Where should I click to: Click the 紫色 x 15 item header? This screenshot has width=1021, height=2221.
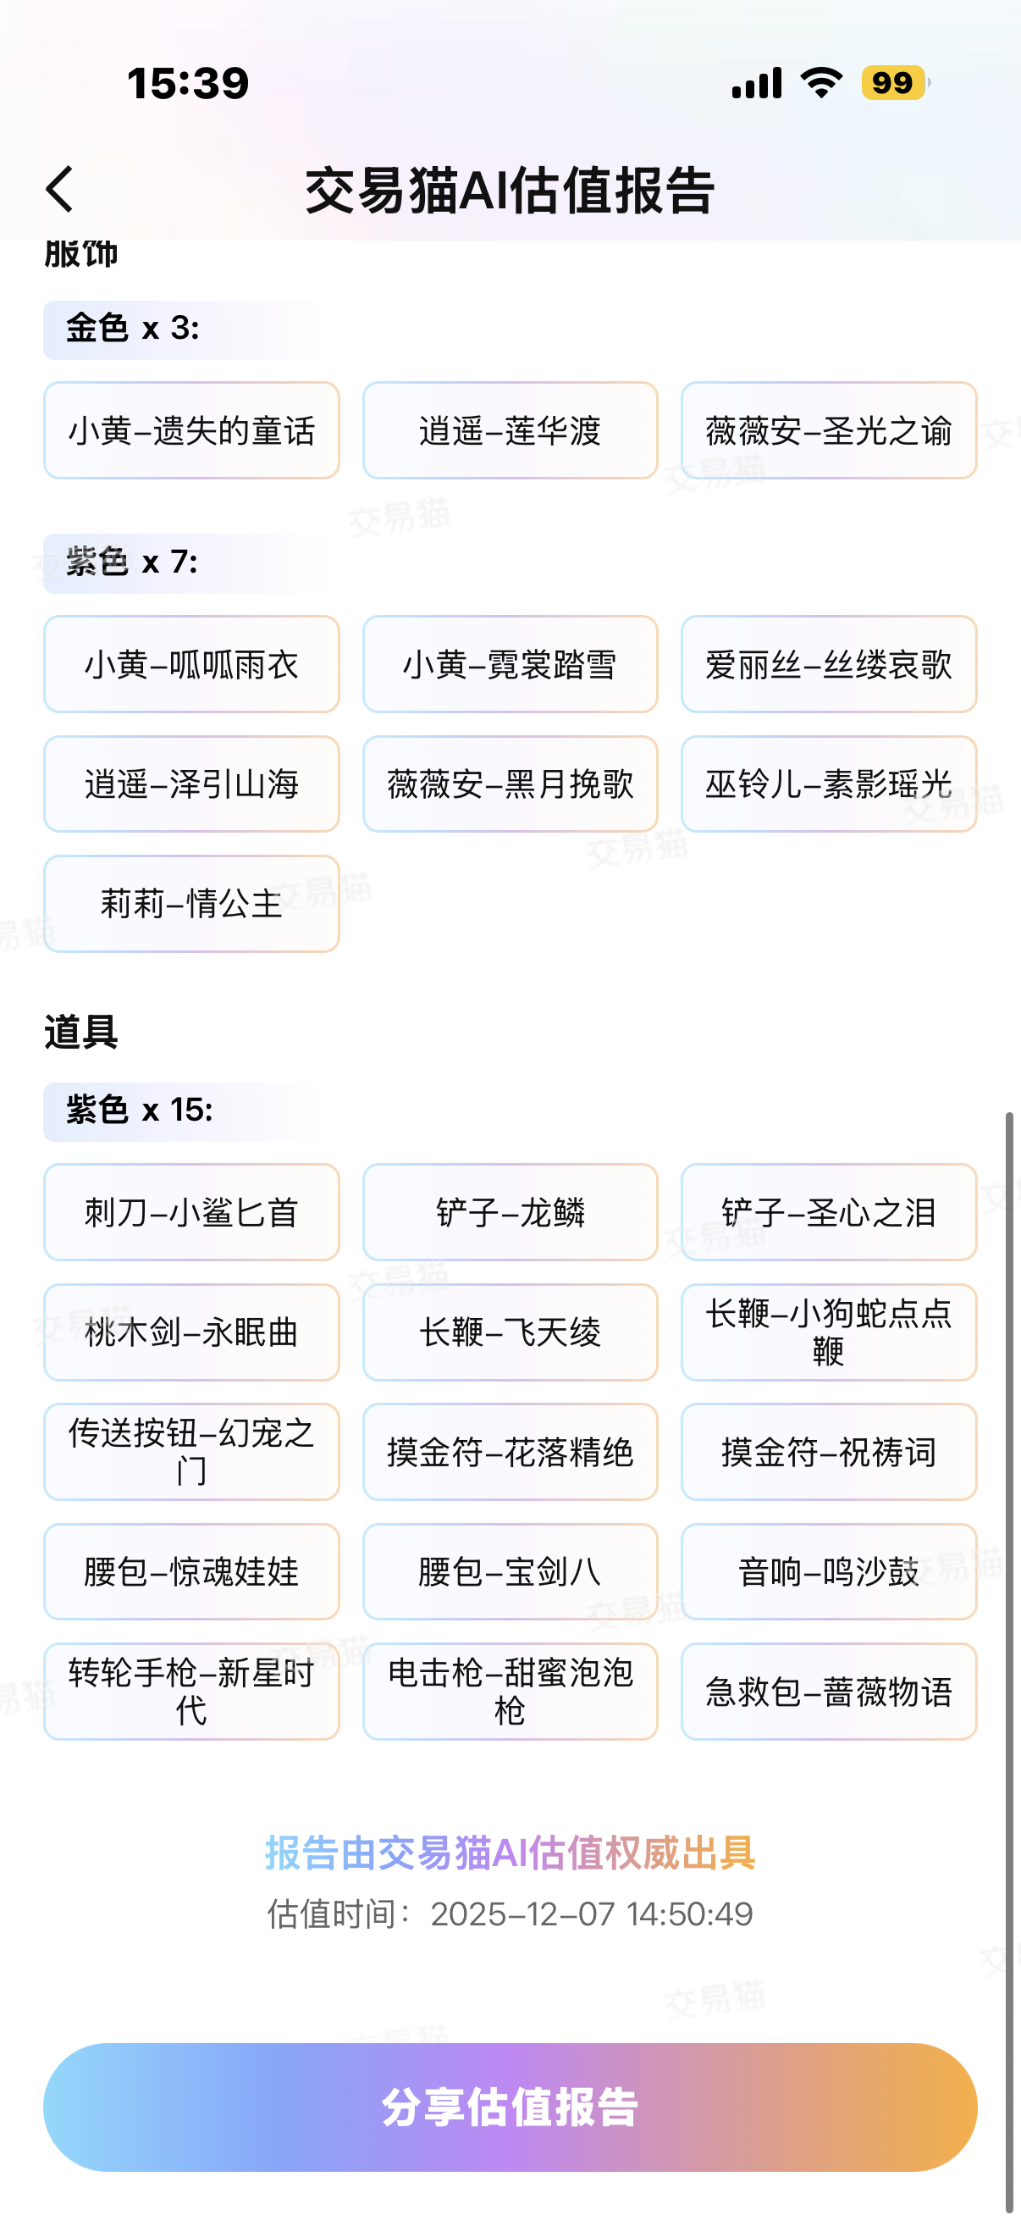point(140,1110)
